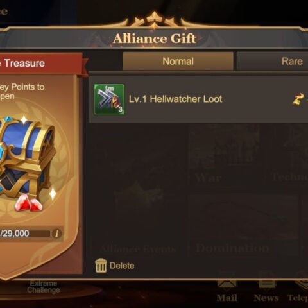Click the dimmed Domination option behind panel
Image resolution: width=308 pixels, height=308 pixels.
click(232, 248)
